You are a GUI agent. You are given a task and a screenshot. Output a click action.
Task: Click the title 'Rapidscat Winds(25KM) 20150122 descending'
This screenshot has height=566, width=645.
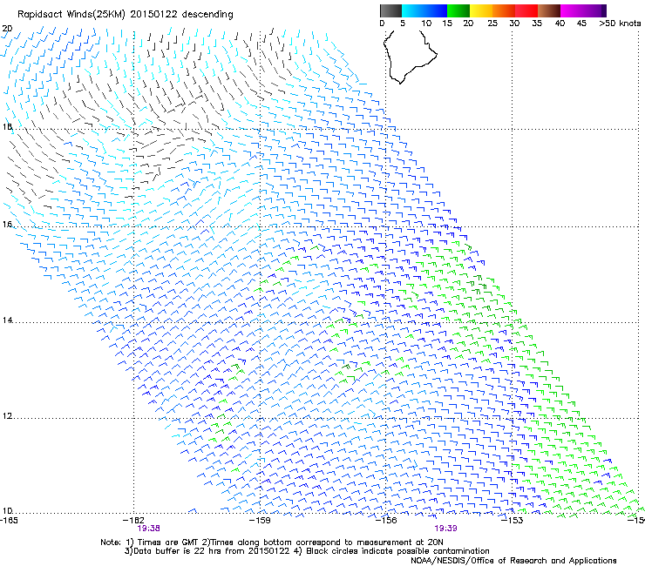[125, 15]
